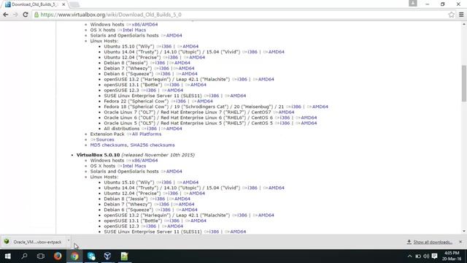Open MD5 checksums link

pyautogui.click(x=109, y=145)
